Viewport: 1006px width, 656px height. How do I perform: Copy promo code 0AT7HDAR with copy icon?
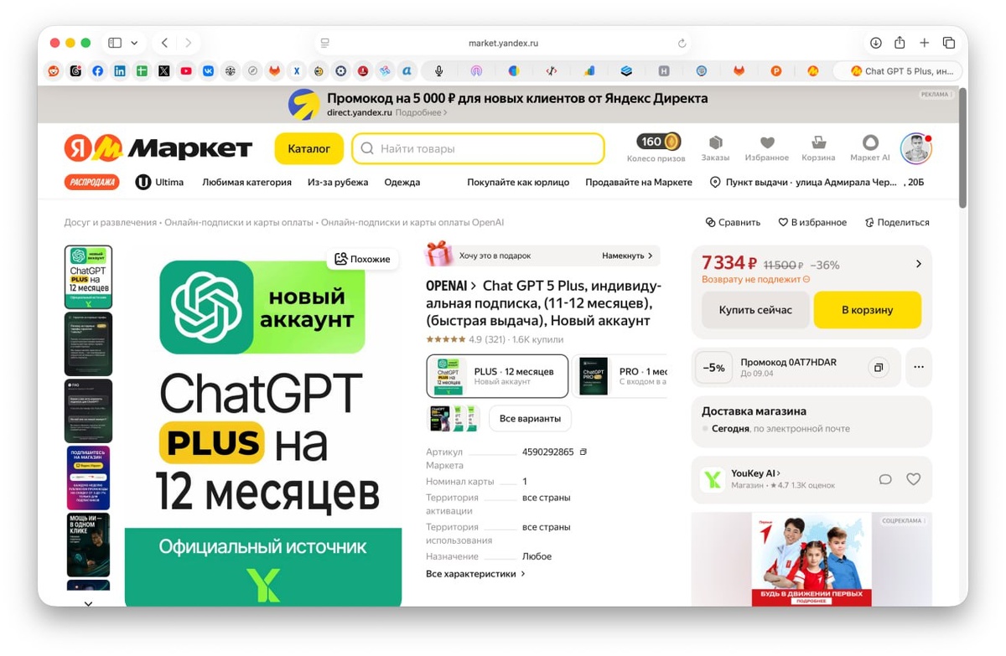878,368
